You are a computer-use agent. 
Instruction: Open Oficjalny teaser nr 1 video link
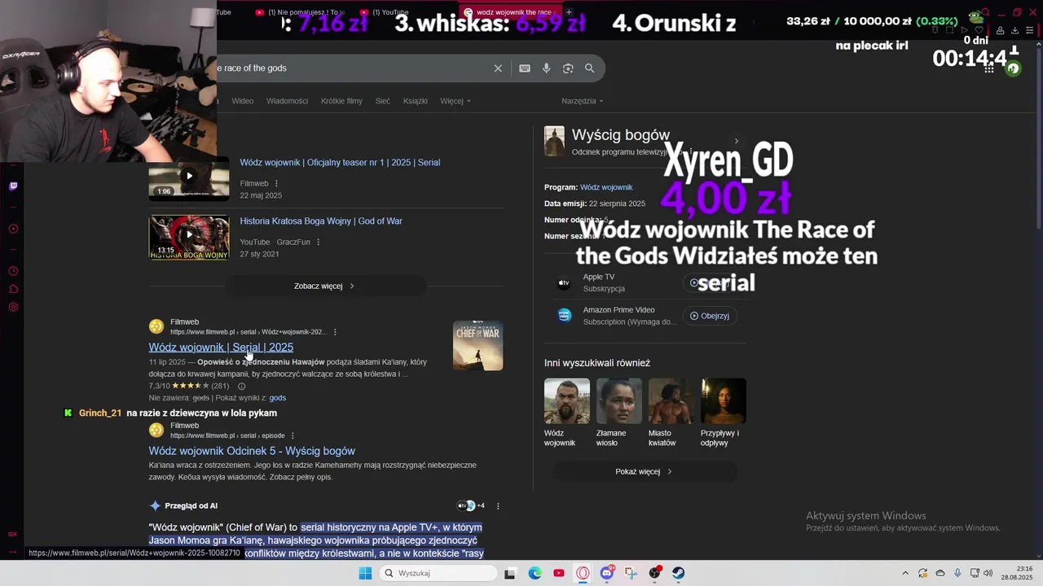[x=340, y=163]
